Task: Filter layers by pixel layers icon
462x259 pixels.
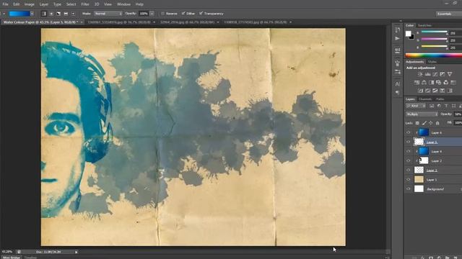Action: (432, 106)
